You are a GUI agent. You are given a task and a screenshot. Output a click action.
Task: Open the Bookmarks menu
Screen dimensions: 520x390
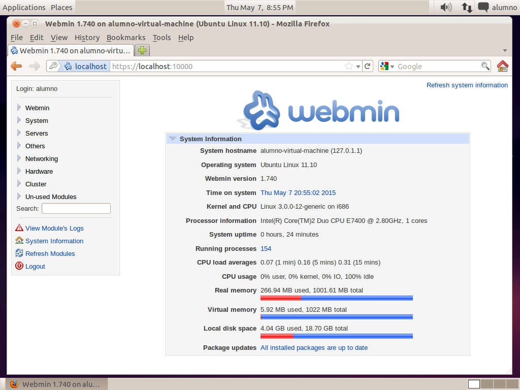(x=126, y=38)
